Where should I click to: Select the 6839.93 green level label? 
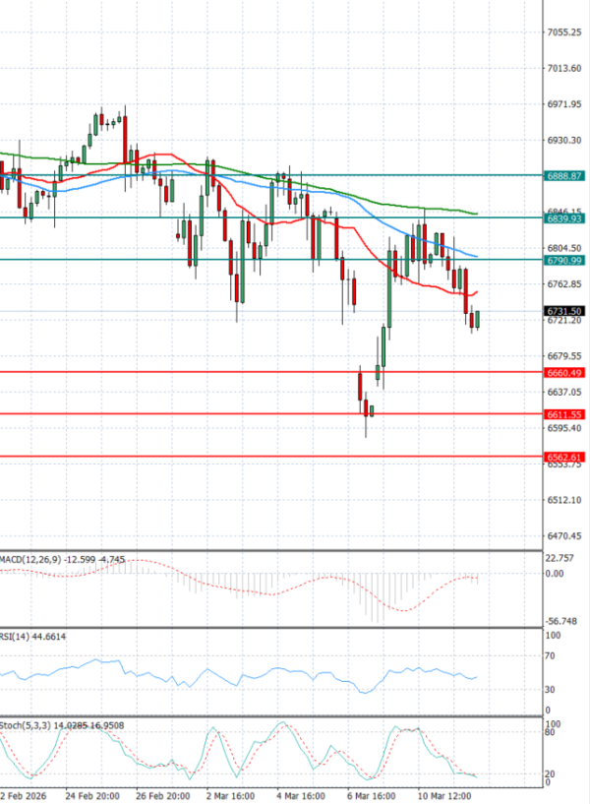(x=564, y=218)
